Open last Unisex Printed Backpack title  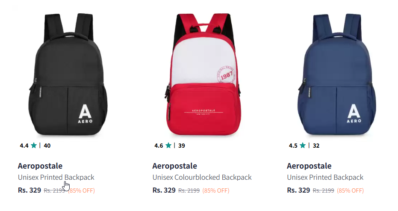(x=325, y=177)
